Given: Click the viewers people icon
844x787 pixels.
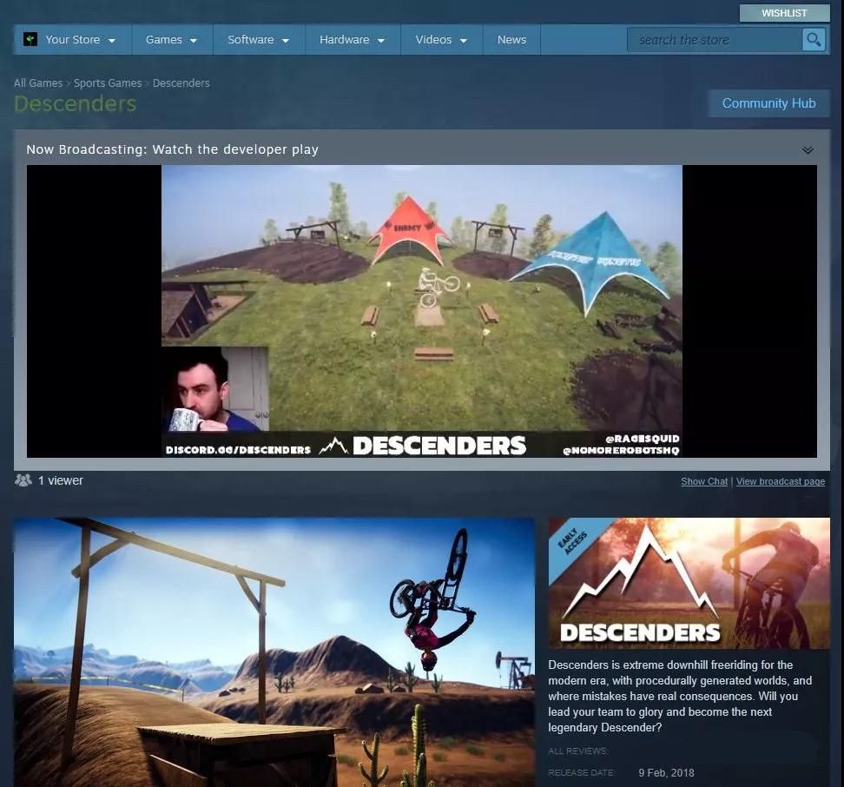Looking at the screenshot, I should tap(23, 479).
